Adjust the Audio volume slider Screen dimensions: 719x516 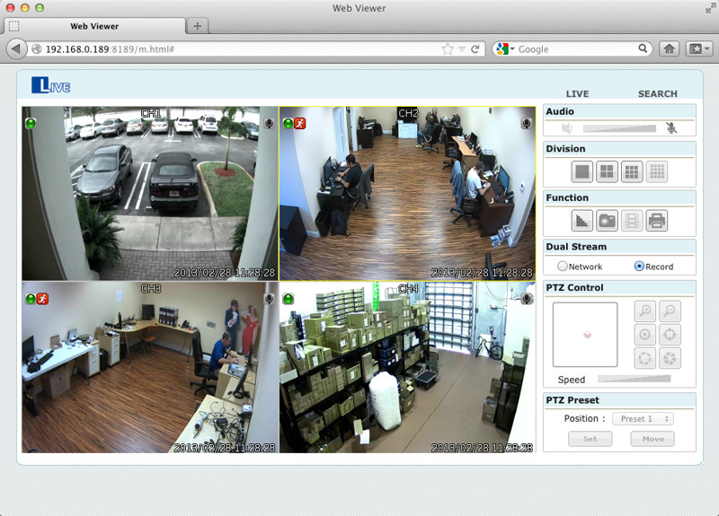click(619, 128)
